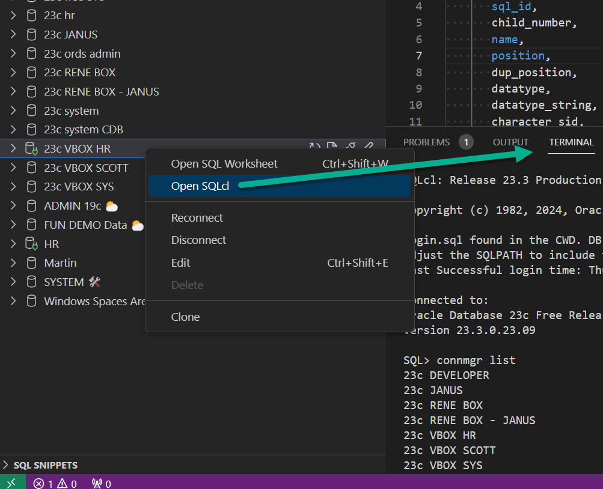The width and height of the screenshot is (603, 489).
Task: Click the SQL SNIPPETS section title
Action: click(46, 465)
